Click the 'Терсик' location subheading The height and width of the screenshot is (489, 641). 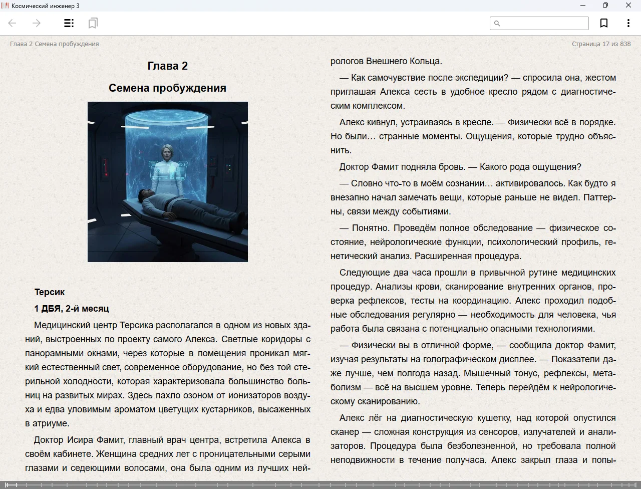tap(50, 292)
